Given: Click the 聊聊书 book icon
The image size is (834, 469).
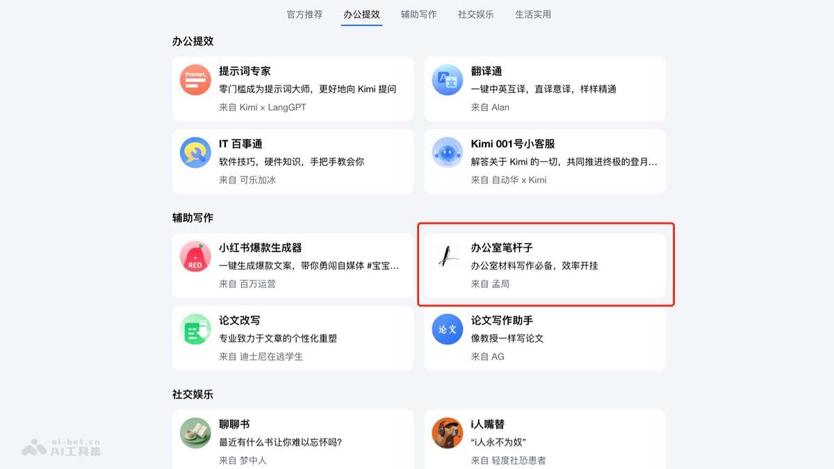Looking at the screenshot, I should [x=195, y=433].
